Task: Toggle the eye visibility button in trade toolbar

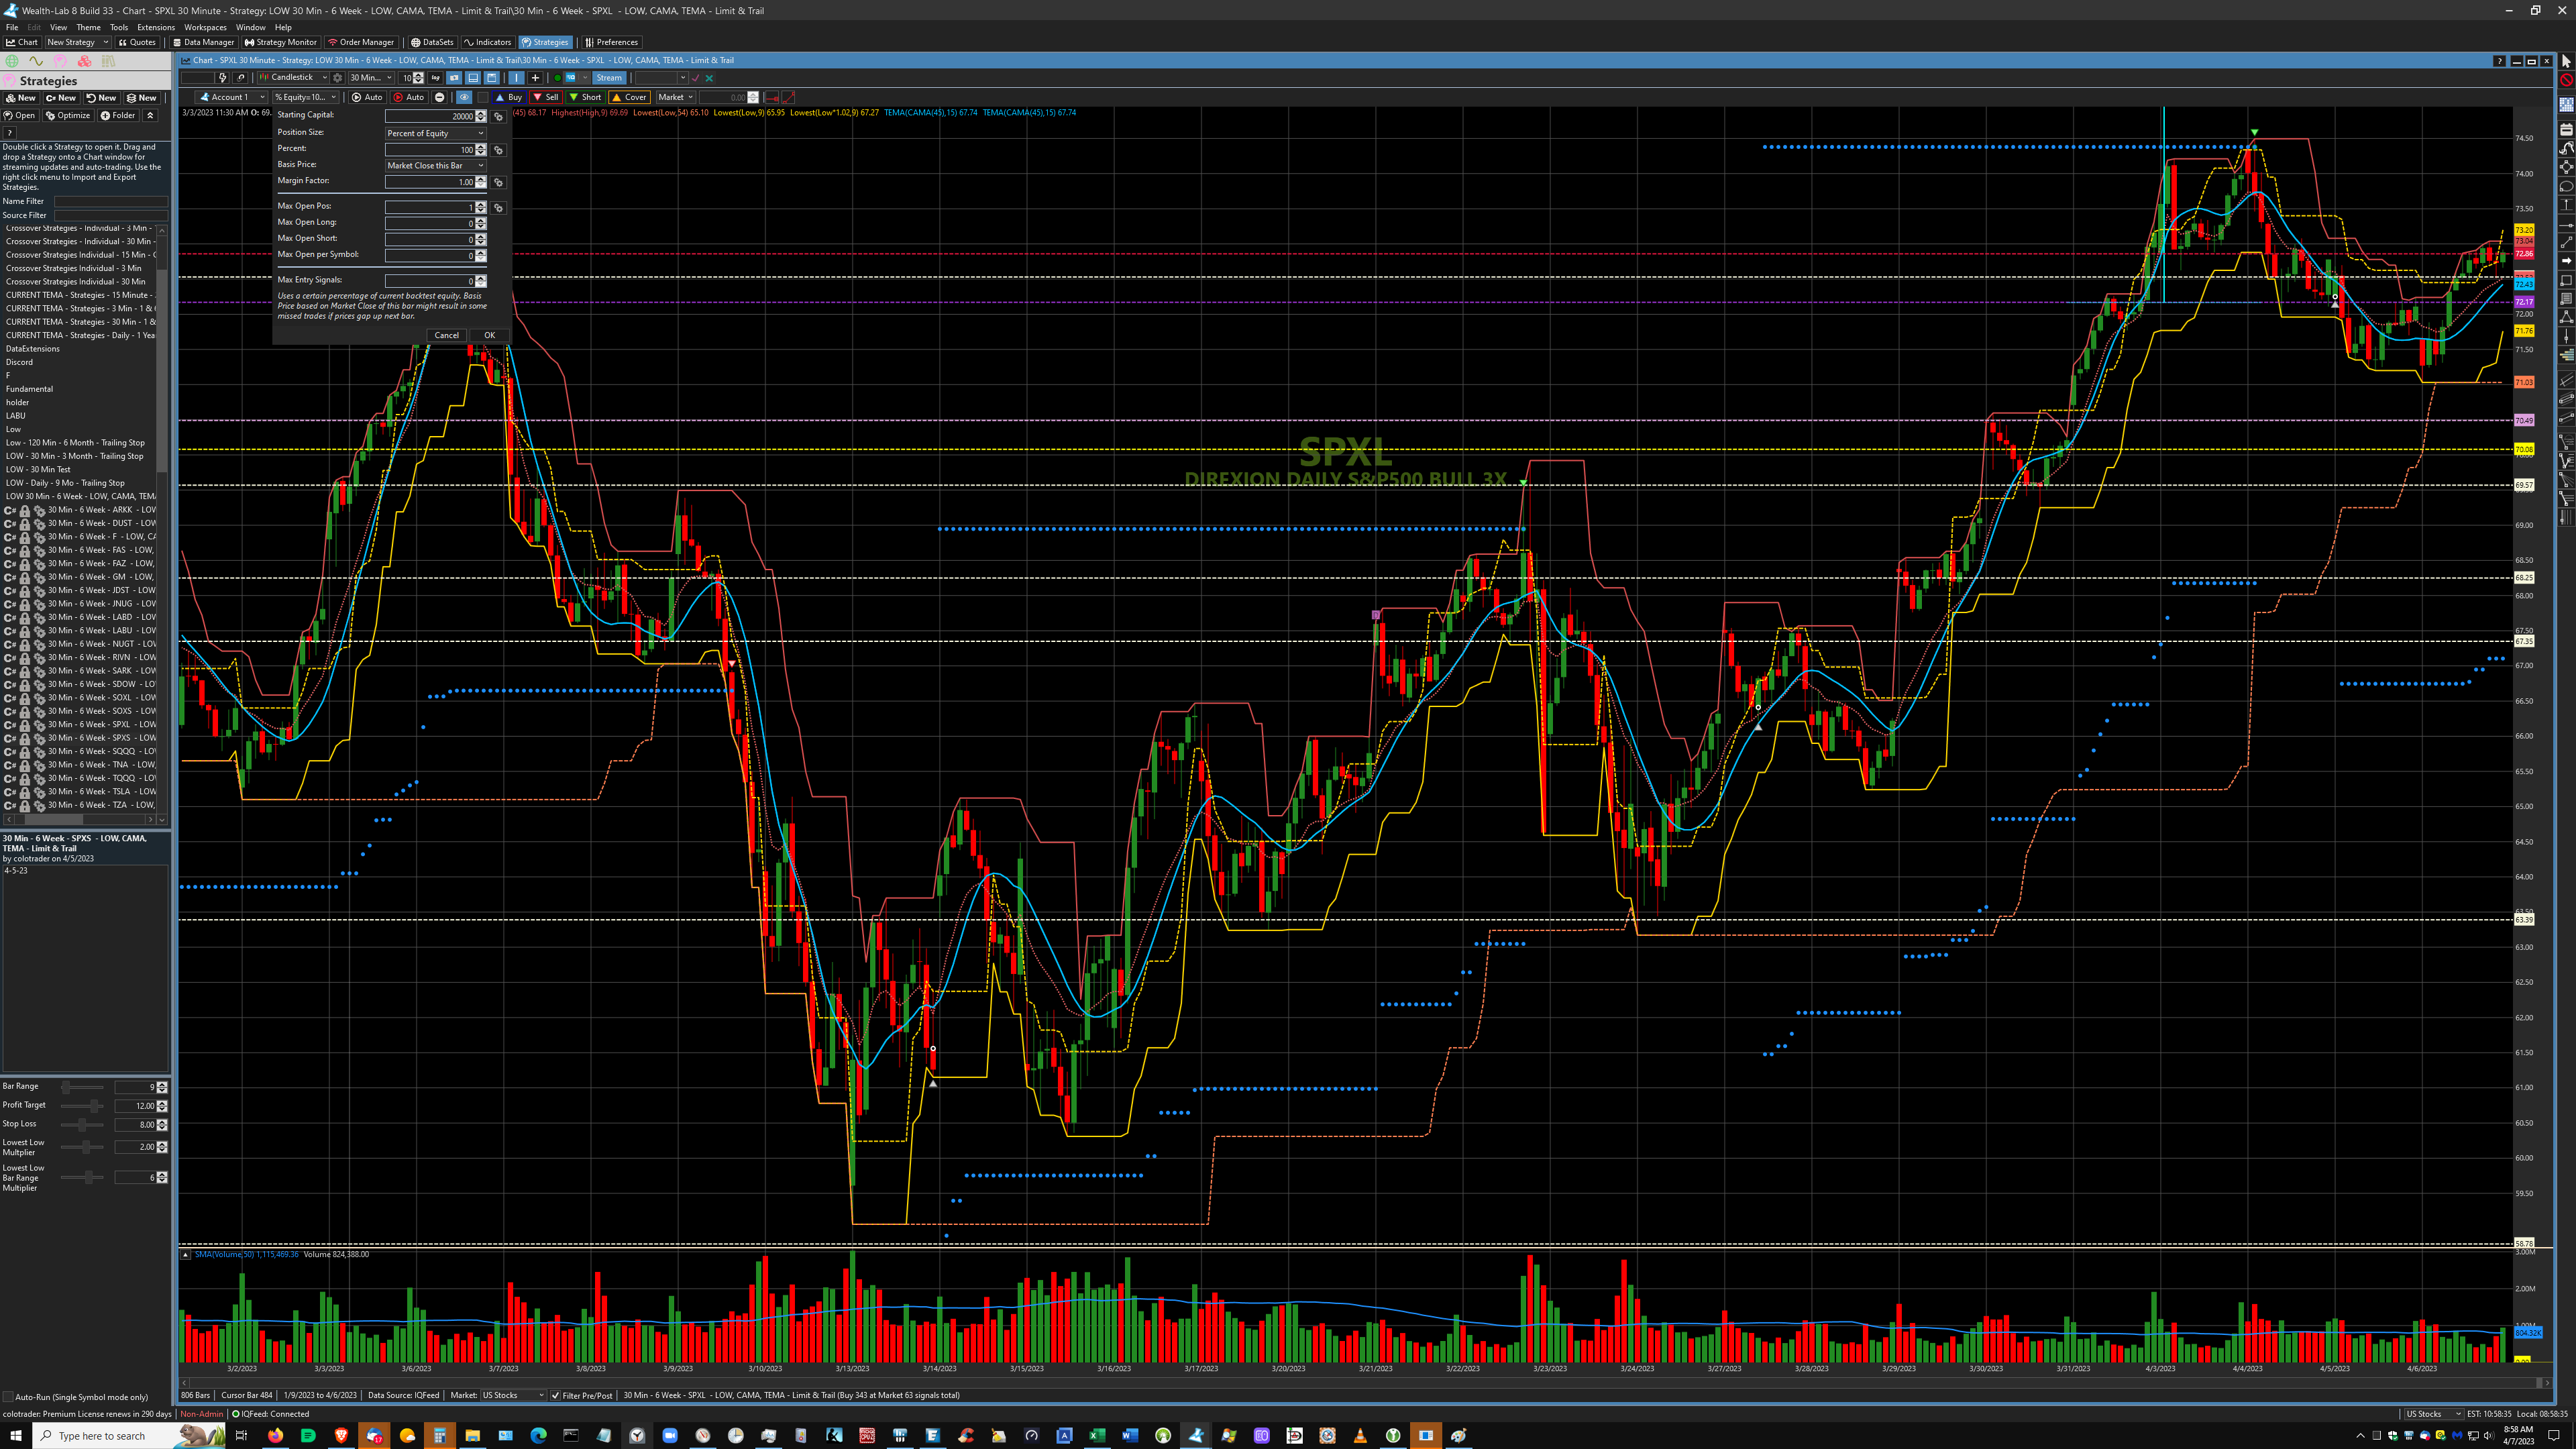Action: [464, 97]
